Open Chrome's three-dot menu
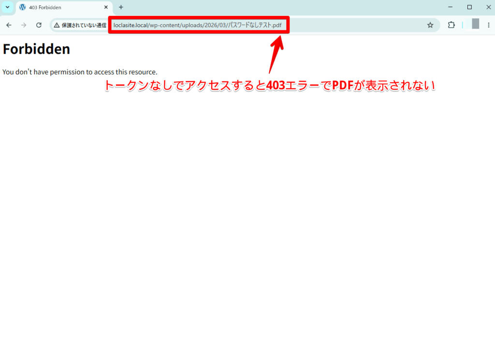The width and height of the screenshot is (495, 356). pyautogui.click(x=489, y=25)
